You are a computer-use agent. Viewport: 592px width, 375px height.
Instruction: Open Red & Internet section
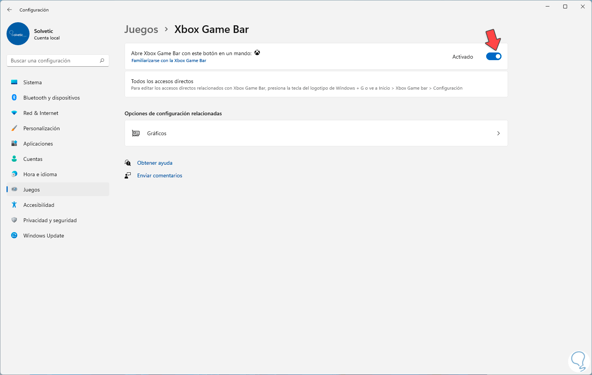tap(58, 113)
